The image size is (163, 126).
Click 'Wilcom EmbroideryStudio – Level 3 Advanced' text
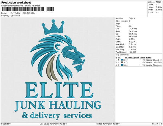pyautogui.click(x=21, y=6)
